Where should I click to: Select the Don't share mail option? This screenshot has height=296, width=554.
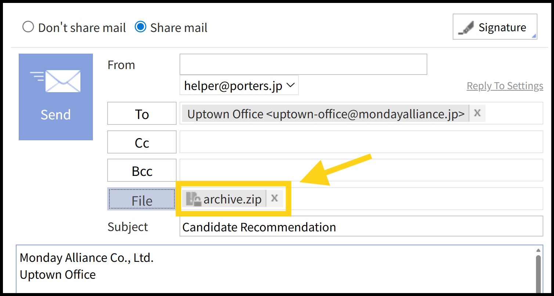(28, 27)
